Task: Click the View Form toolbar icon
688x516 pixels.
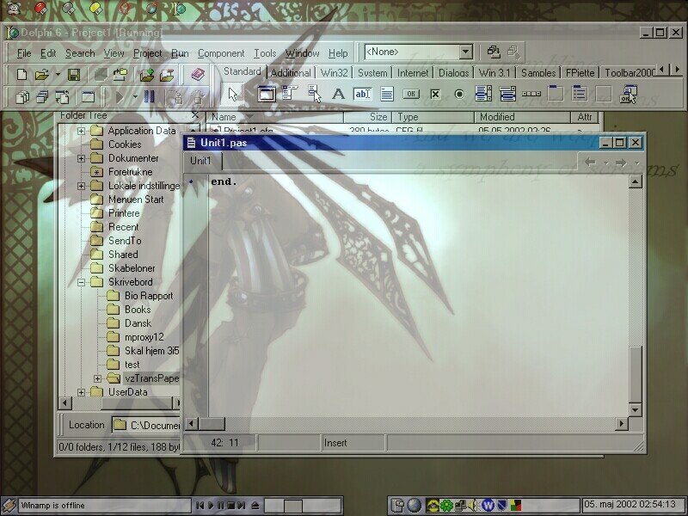Action: tap(42, 96)
